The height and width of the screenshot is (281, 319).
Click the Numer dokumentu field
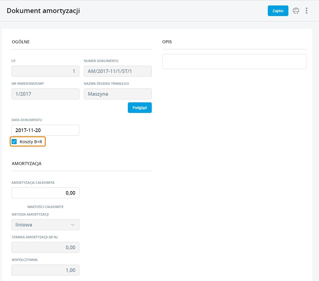pos(118,71)
